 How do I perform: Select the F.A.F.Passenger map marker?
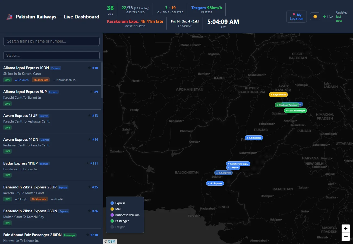[x=295, y=111]
